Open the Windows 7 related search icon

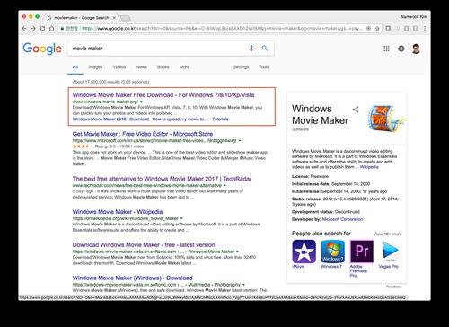332,252
